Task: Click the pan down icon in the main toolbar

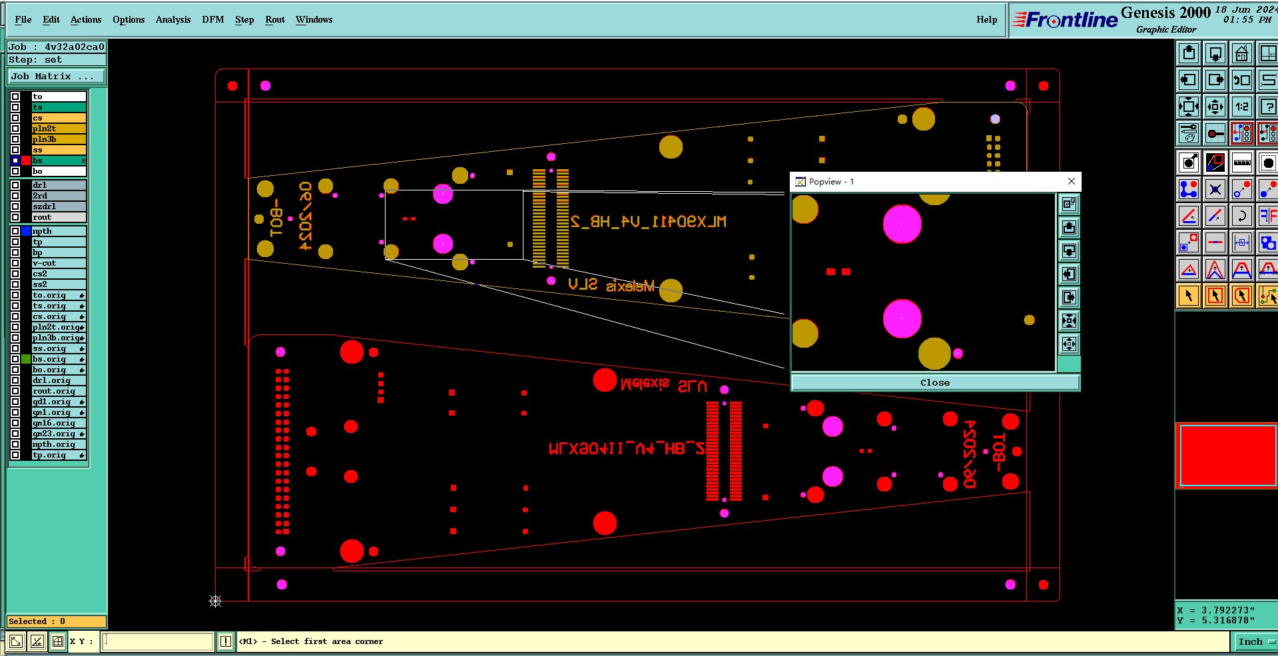Action: (x=1215, y=53)
